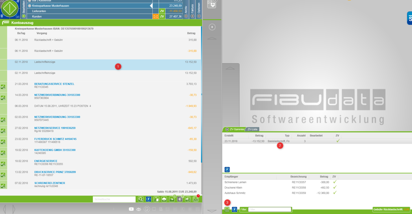Screen dimensions: 412x214
Task: Toggle checkmark for Netzwerkverbindung 02.03.2018 row
Action: [x=3, y=120]
